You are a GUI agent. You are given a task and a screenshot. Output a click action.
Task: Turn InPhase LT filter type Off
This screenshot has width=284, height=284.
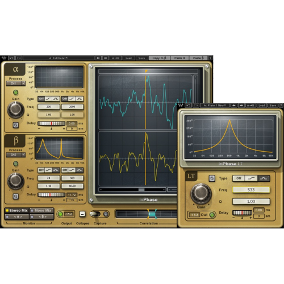[x=239, y=178]
